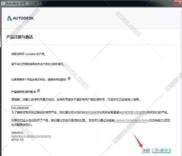The image size is (182, 156).
Task: Click the 关闭 button
Action: tap(146, 151)
